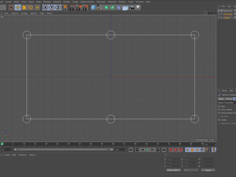This screenshot has width=236, height=177.
Task: Switch to the Coord. tab
Action: [x=229, y=99]
